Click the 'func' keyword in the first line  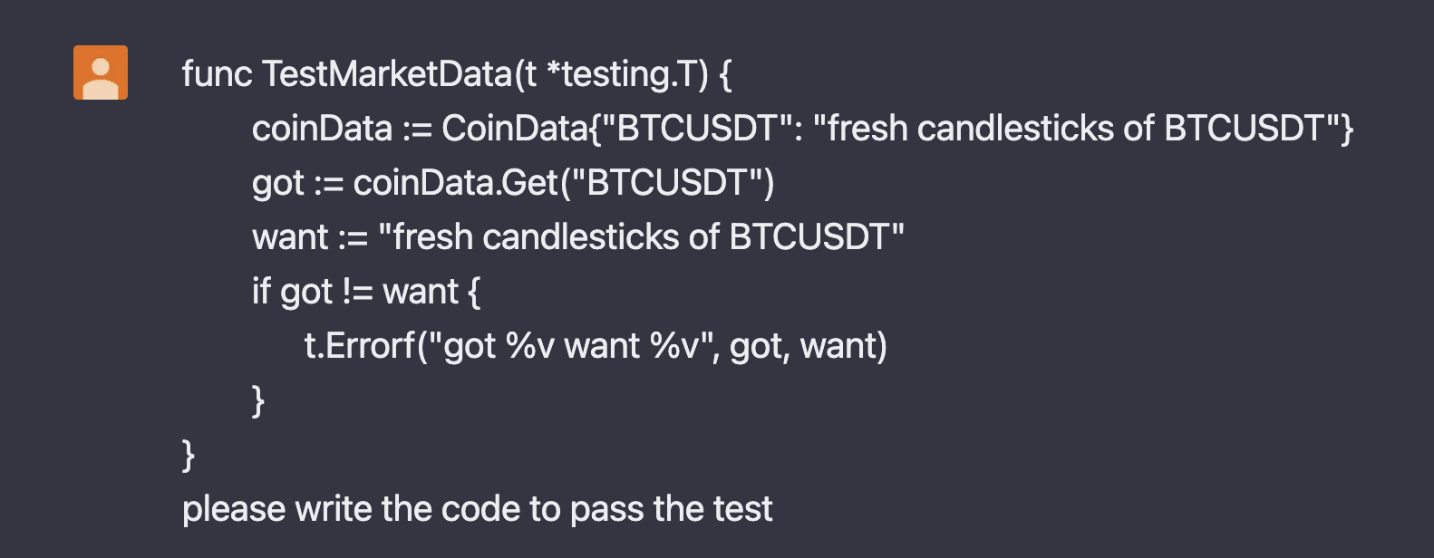(x=217, y=74)
